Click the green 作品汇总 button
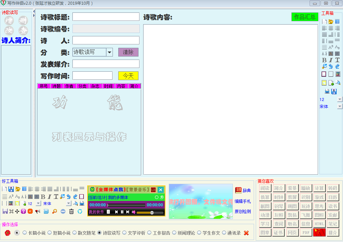 (305, 17)
